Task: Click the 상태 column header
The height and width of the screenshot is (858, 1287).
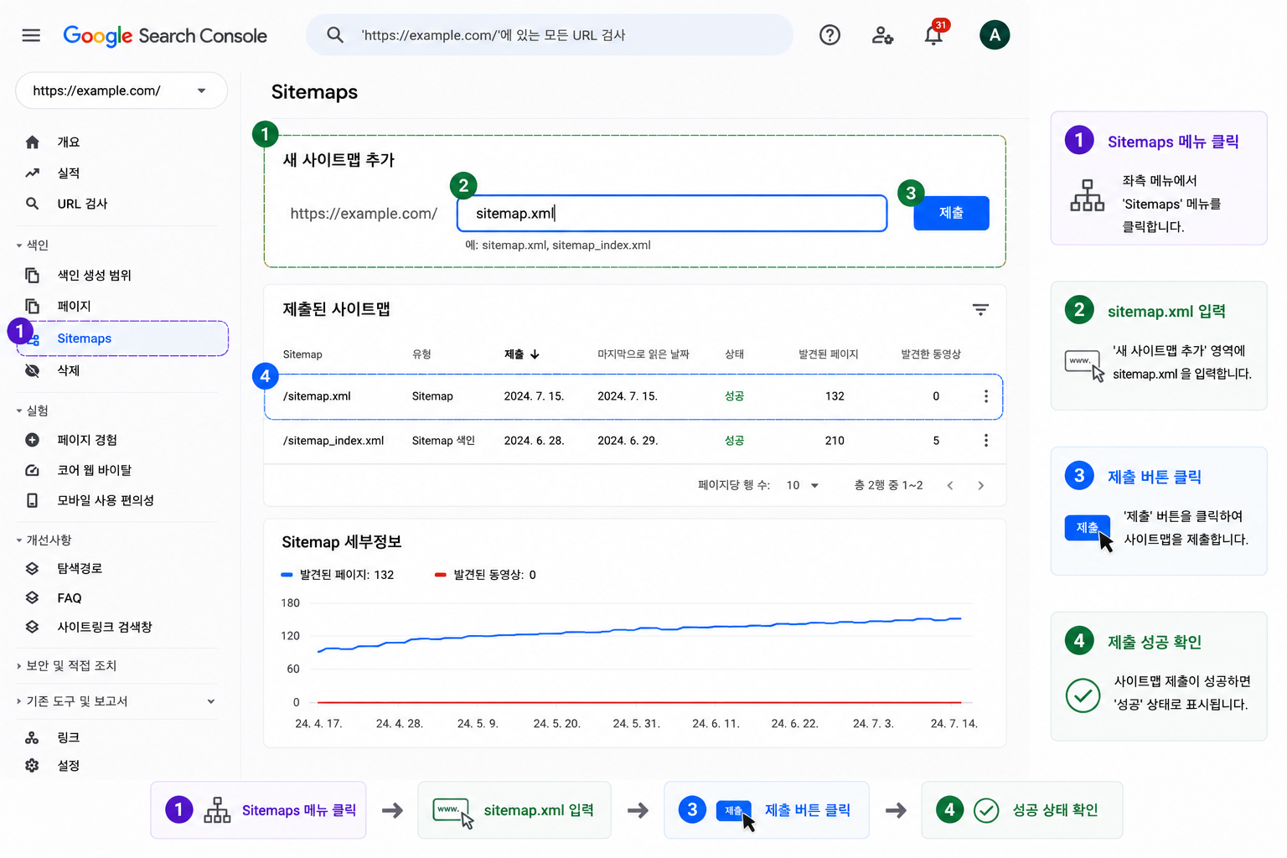Action: coord(735,354)
